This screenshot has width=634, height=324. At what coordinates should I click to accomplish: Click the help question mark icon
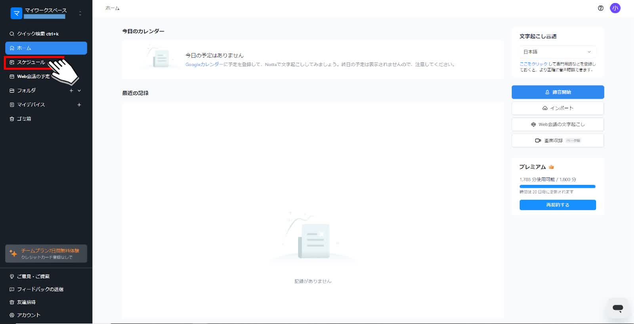pyautogui.click(x=601, y=8)
